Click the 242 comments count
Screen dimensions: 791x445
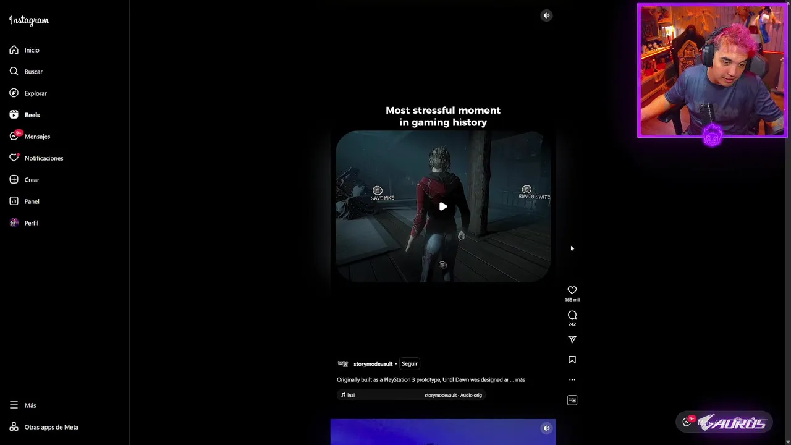coord(572,324)
